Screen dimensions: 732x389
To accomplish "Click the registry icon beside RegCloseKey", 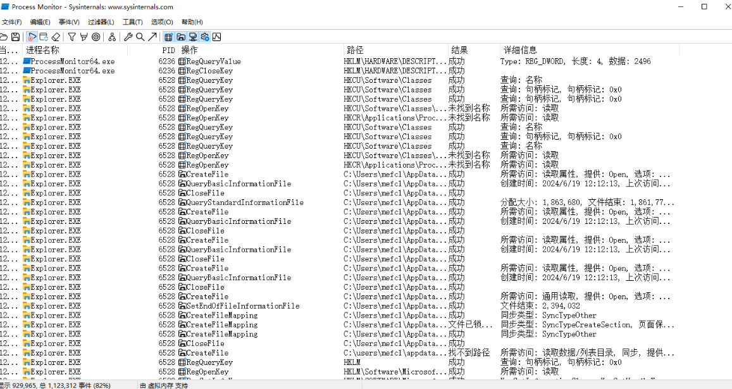I will click(x=182, y=70).
